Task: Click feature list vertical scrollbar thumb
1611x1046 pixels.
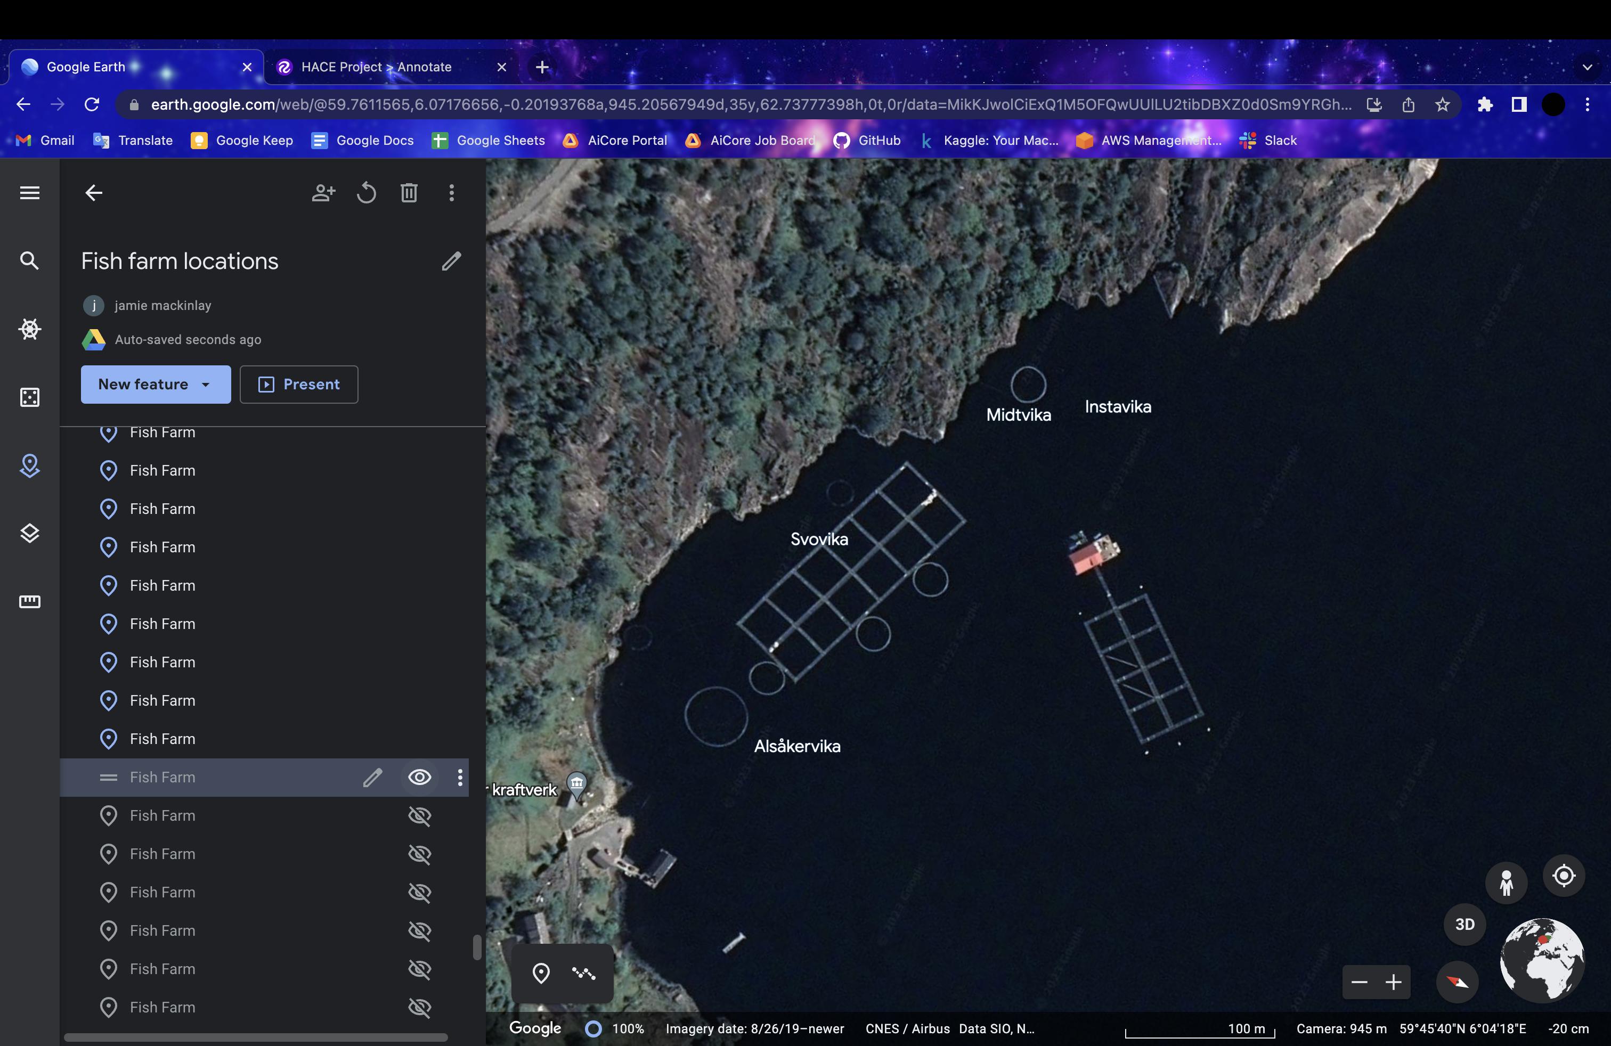Action: (476, 947)
